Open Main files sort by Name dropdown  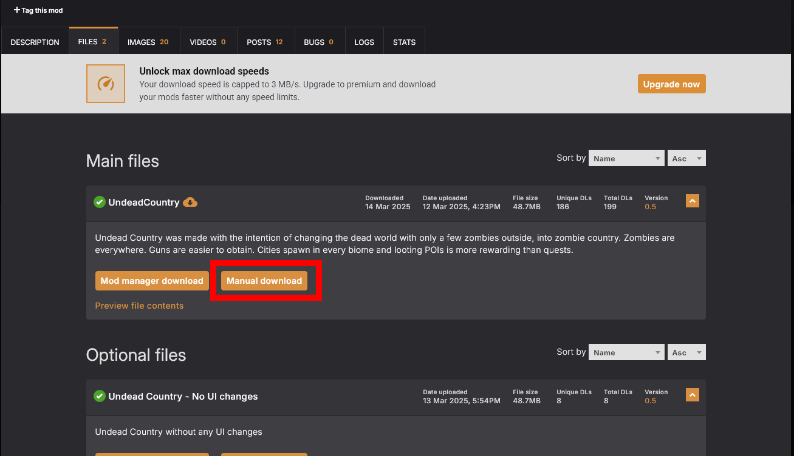coord(626,158)
